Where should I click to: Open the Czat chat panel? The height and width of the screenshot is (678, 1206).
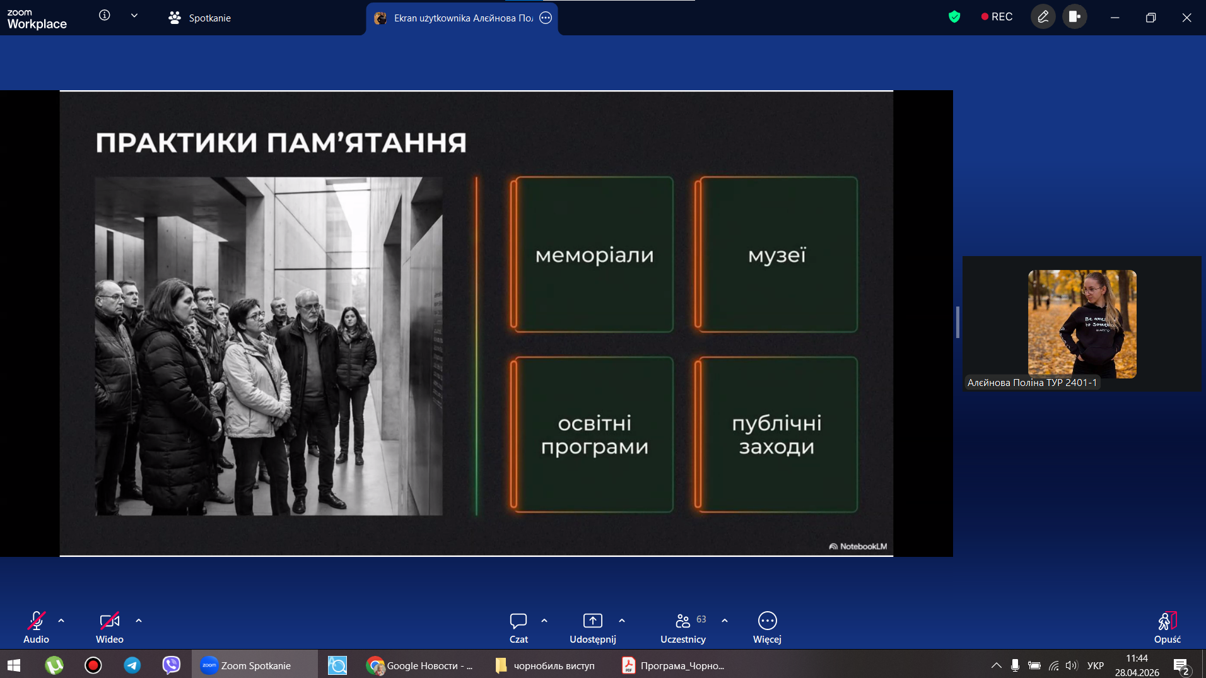click(x=518, y=621)
